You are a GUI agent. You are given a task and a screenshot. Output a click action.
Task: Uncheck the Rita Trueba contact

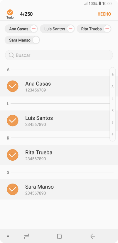tap(13, 155)
